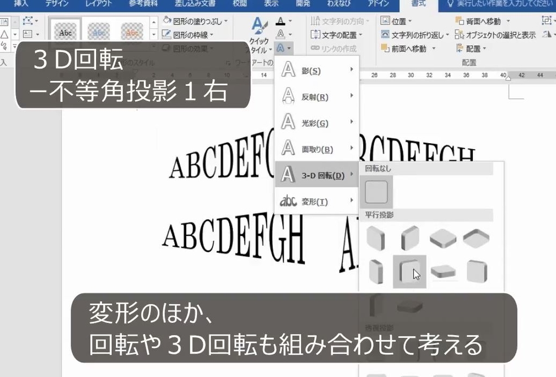
Task: Click the text outline A icon
Action: click(281, 34)
